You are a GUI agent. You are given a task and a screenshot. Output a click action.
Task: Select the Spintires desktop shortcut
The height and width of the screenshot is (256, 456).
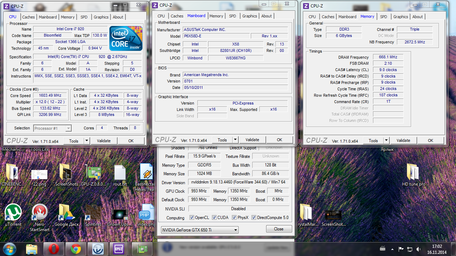click(93, 212)
